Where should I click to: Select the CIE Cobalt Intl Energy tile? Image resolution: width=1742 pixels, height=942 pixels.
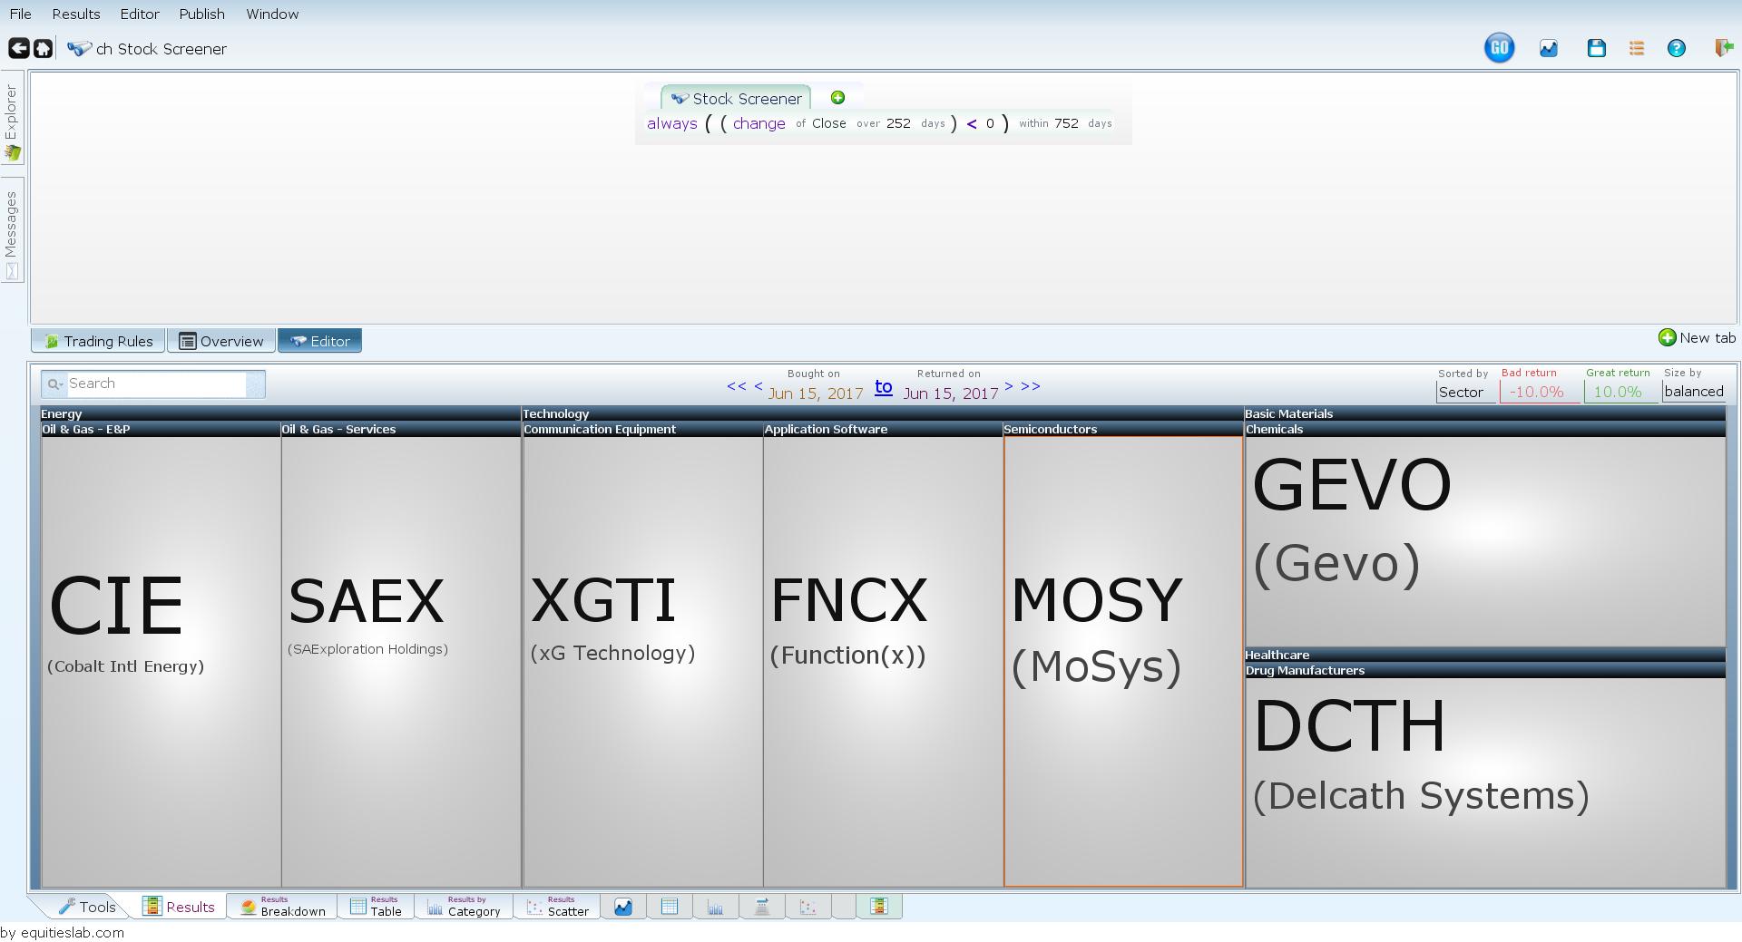point(161,661)
